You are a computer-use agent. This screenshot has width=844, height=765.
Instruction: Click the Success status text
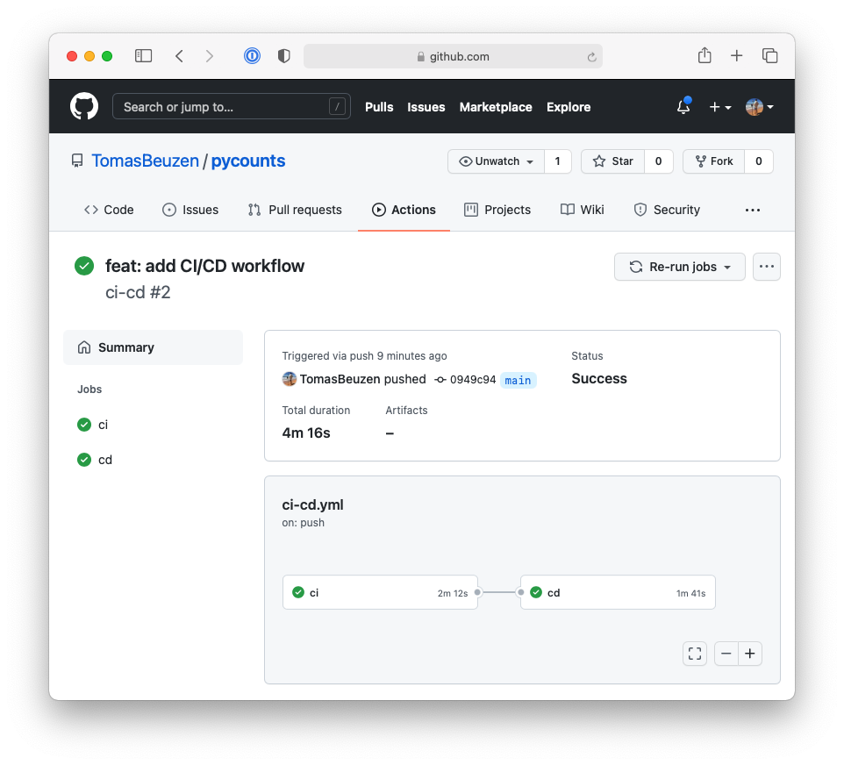[x=599, y=378]
